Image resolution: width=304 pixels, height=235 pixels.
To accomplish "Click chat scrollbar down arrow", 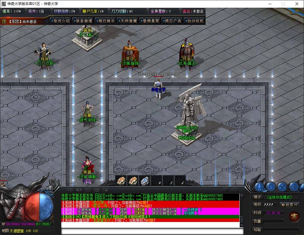I will tap(241, 226).
